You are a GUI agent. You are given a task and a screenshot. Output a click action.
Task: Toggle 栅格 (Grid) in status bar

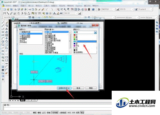39,112
